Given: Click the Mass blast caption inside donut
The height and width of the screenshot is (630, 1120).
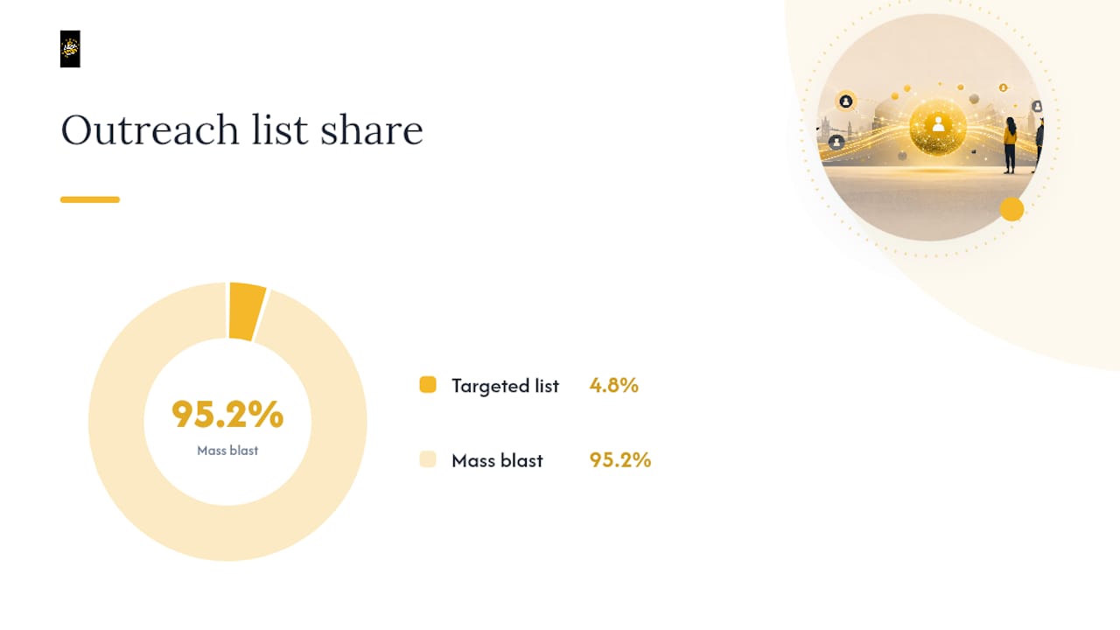Looking at the screenshot, I should coord(227,451).
